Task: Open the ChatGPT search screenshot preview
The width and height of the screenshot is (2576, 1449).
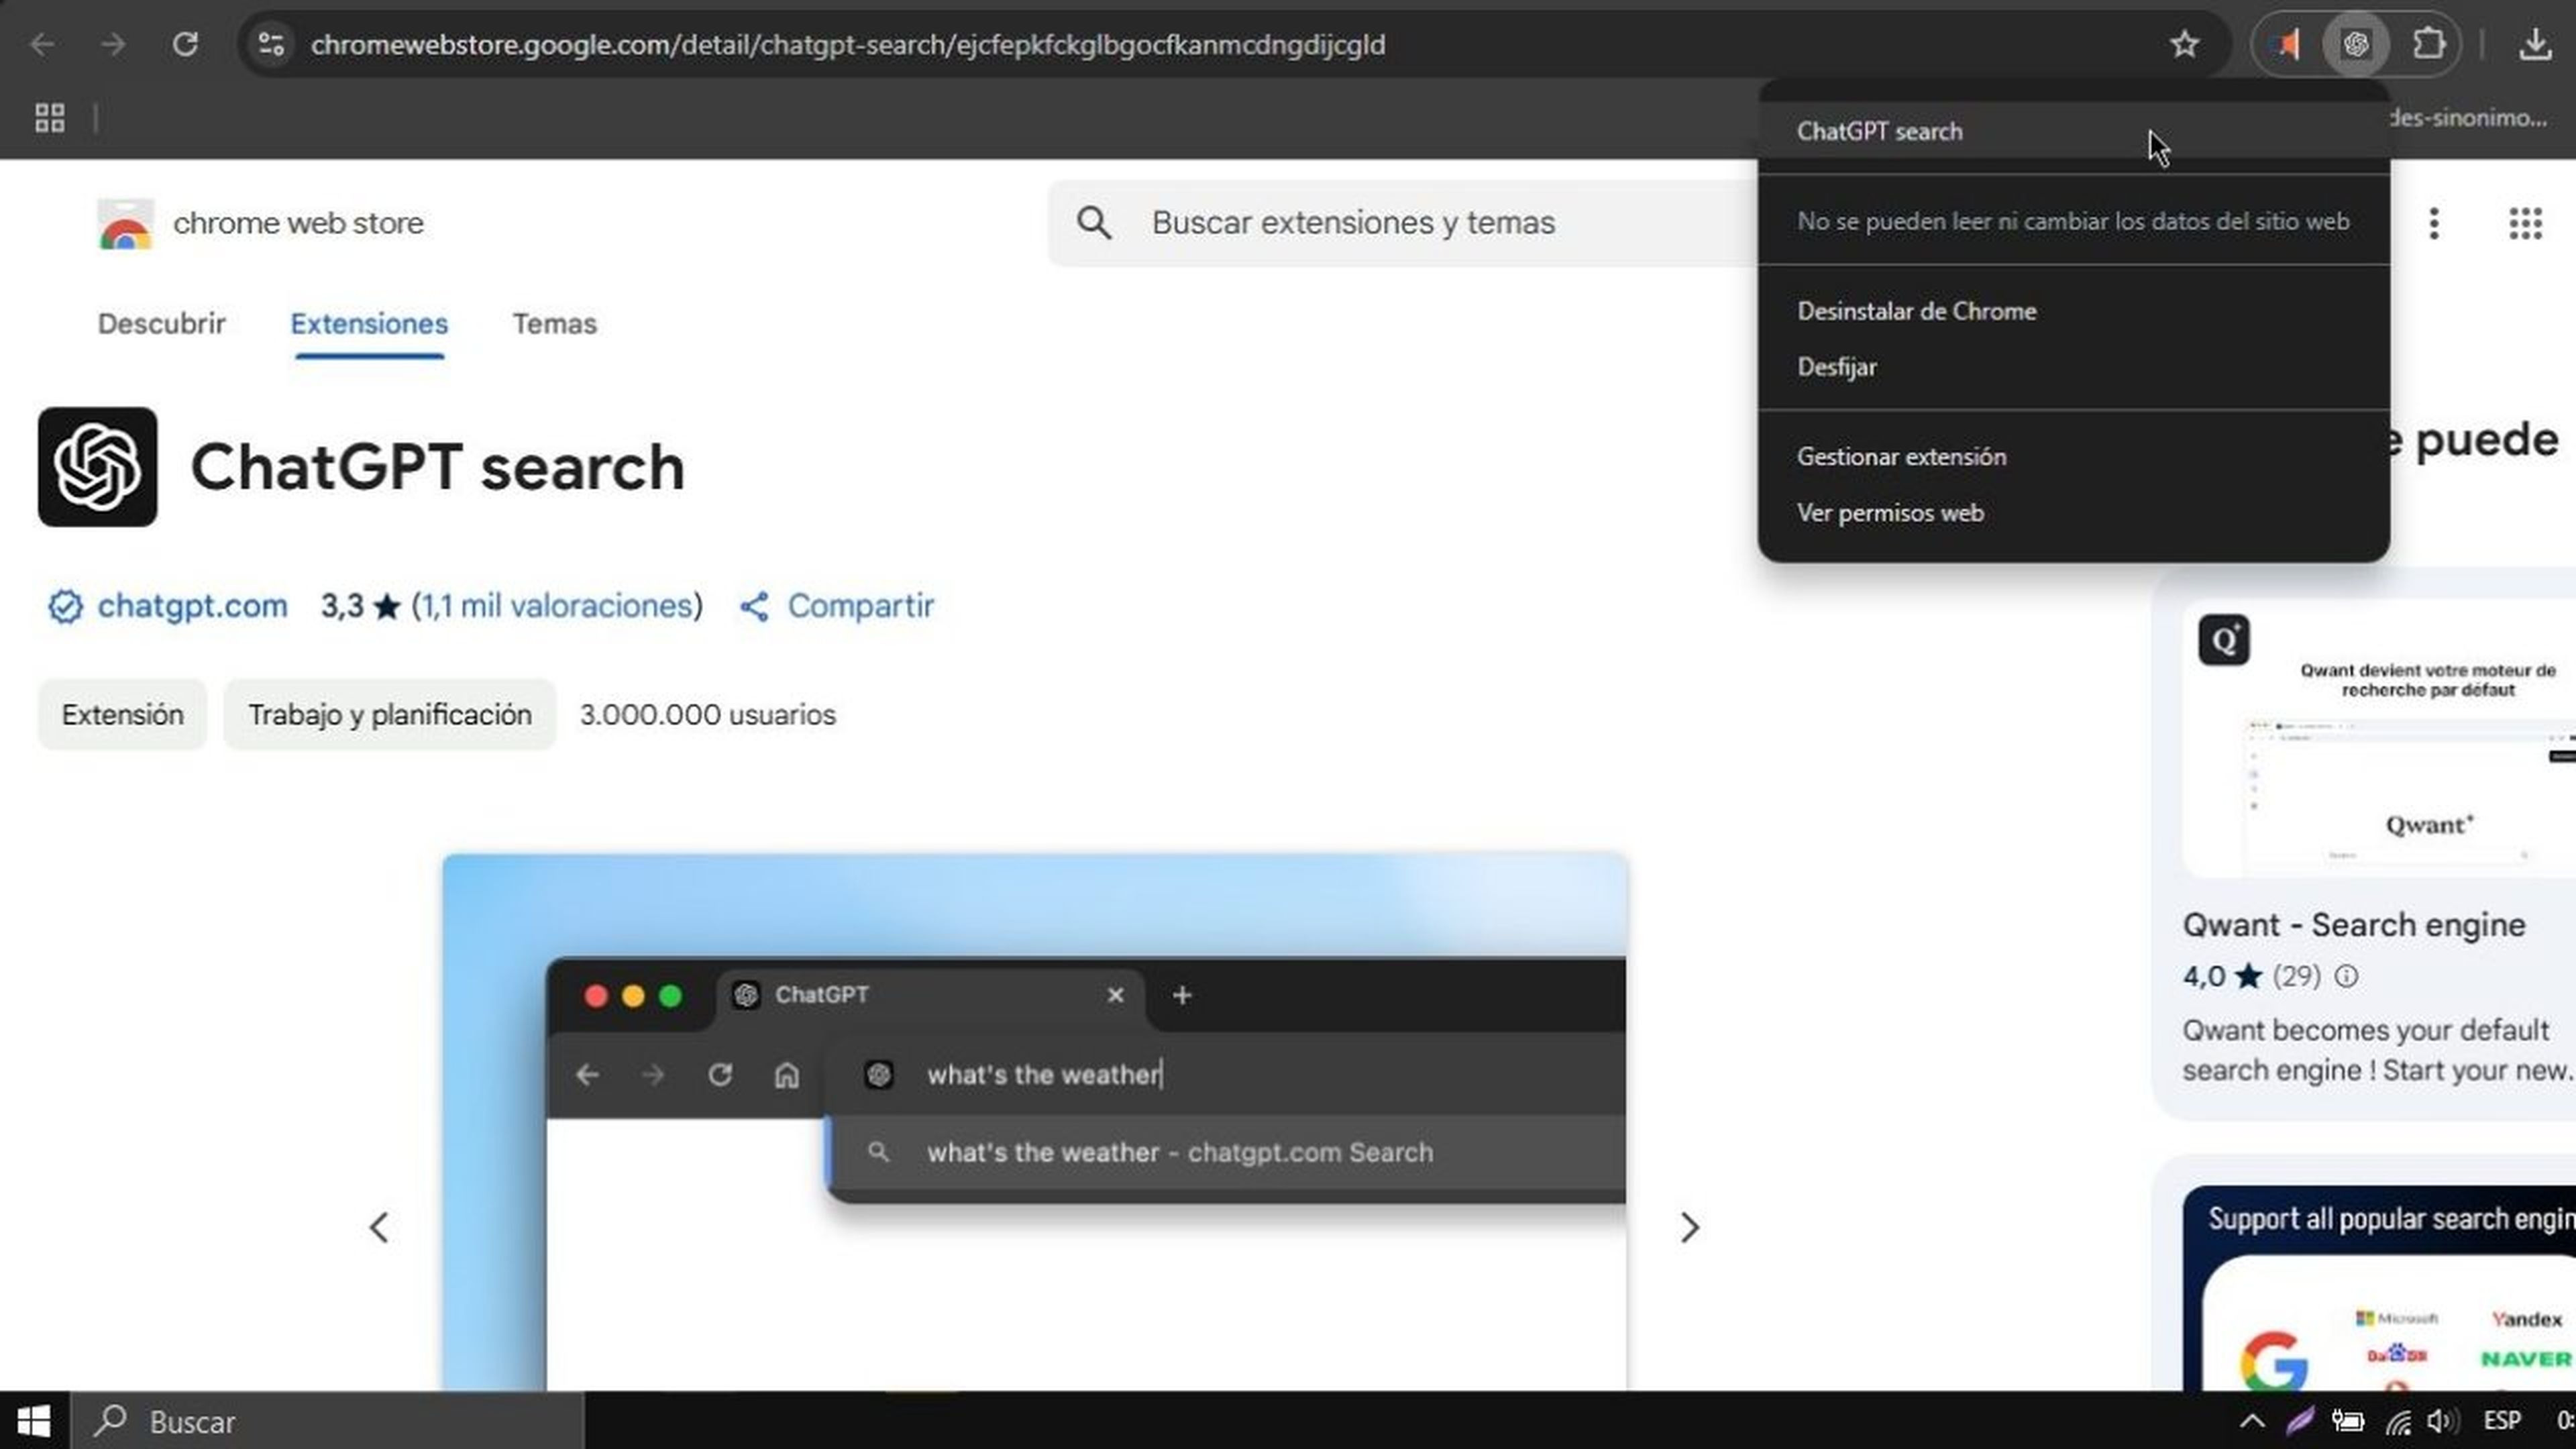Action: point(1035,1121)
